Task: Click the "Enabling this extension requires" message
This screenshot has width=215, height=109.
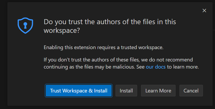Action: (x=103, y=48)
